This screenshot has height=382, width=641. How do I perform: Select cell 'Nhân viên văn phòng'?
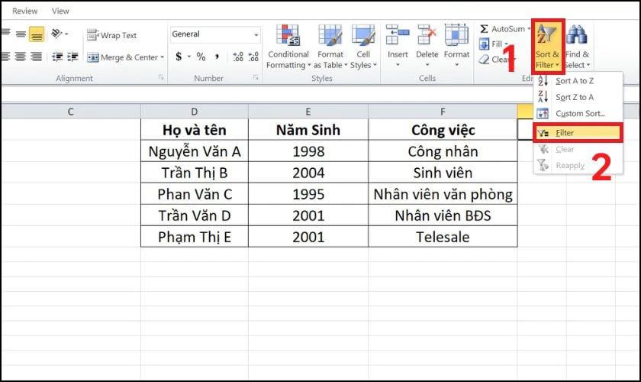443,194
